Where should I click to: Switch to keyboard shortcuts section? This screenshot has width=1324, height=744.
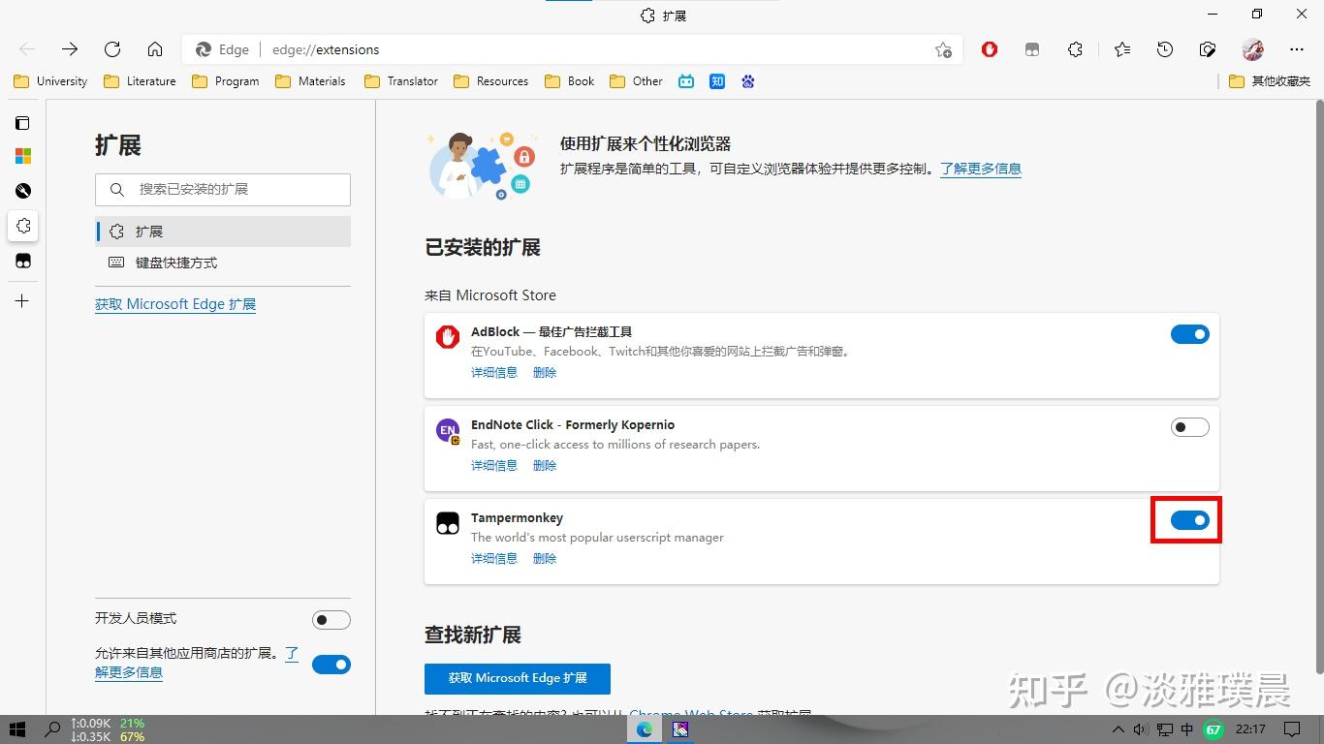pos(174,262)
